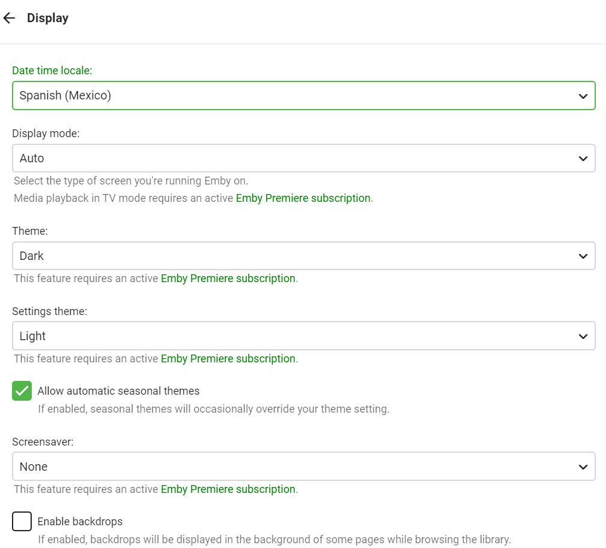Click the 'Allow automatic seasonal themes' label
Screen dimensions: 606x548
[118, 391]
